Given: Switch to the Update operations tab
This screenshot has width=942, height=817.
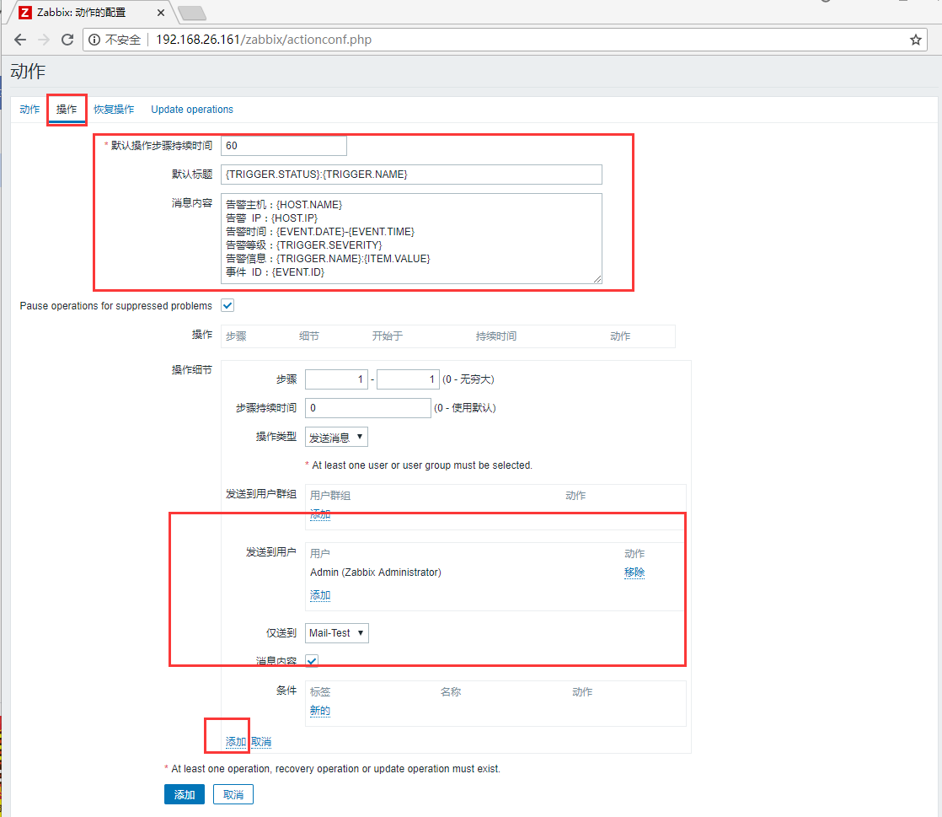Looking at the screenshot, I should pyautogui.click(x=191, y=109).
